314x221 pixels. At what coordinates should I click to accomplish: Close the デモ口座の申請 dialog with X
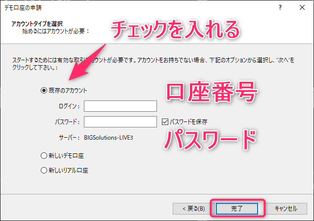coord(302,8)
